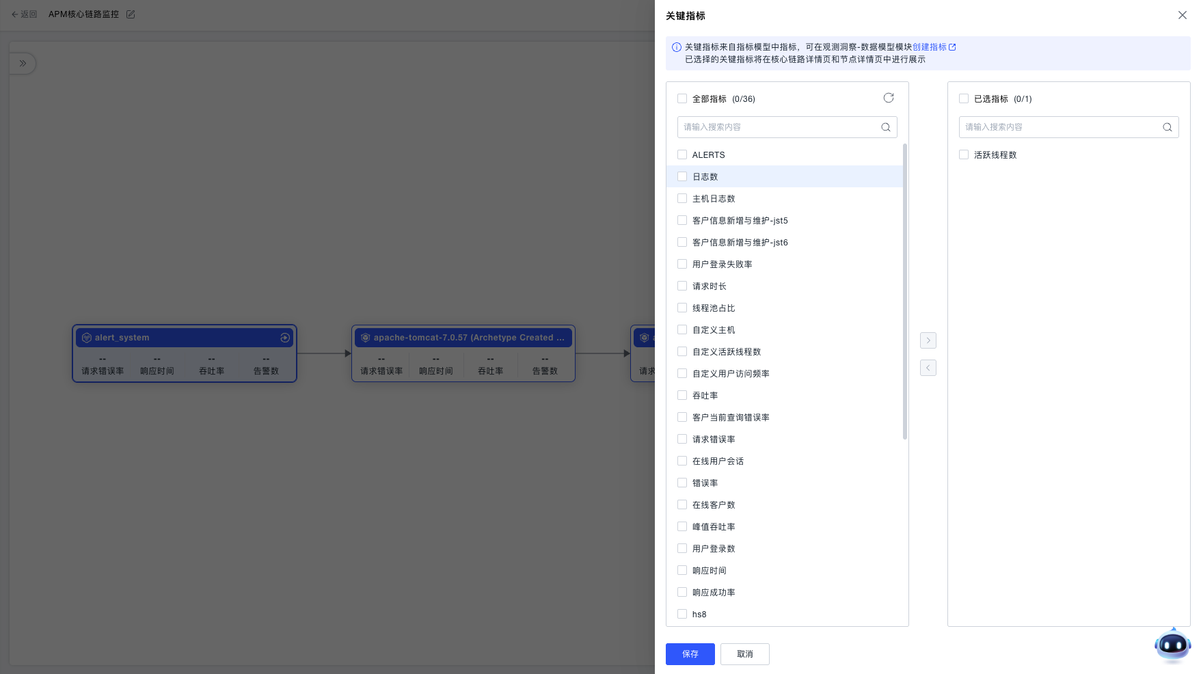This screenshot has height=674, width=1201.
Task: Check the 日志数 metric checkbox
Action: coord(682,176)
